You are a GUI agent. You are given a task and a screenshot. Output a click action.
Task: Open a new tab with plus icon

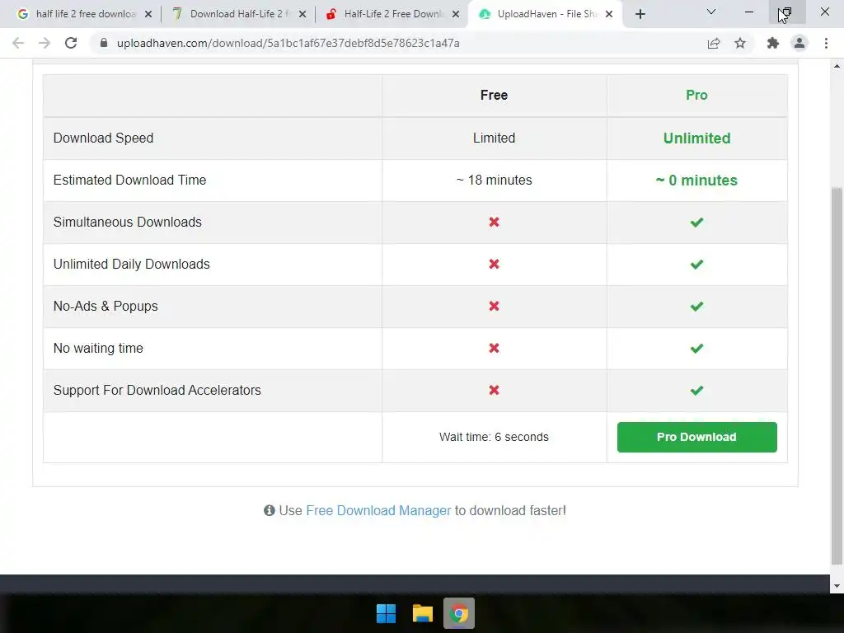[640, 14]
